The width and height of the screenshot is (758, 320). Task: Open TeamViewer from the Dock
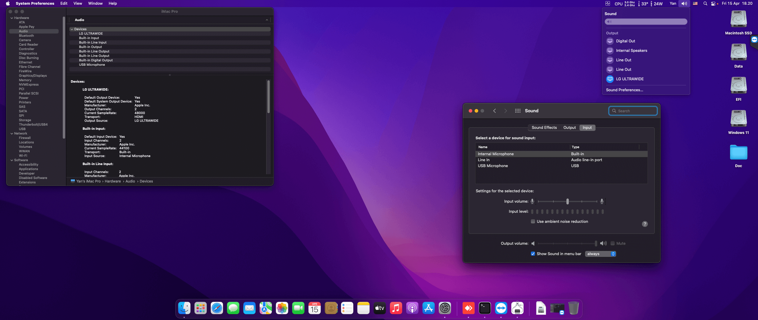tap(501, 308)
